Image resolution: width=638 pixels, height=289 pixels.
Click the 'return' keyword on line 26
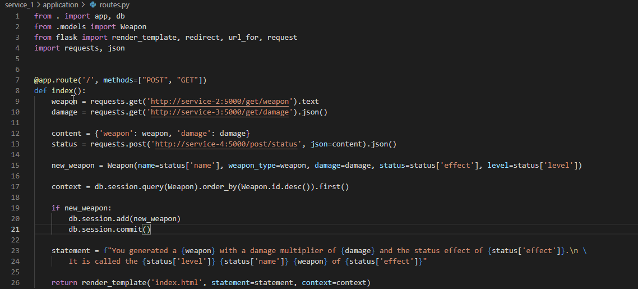pos(64,282)
